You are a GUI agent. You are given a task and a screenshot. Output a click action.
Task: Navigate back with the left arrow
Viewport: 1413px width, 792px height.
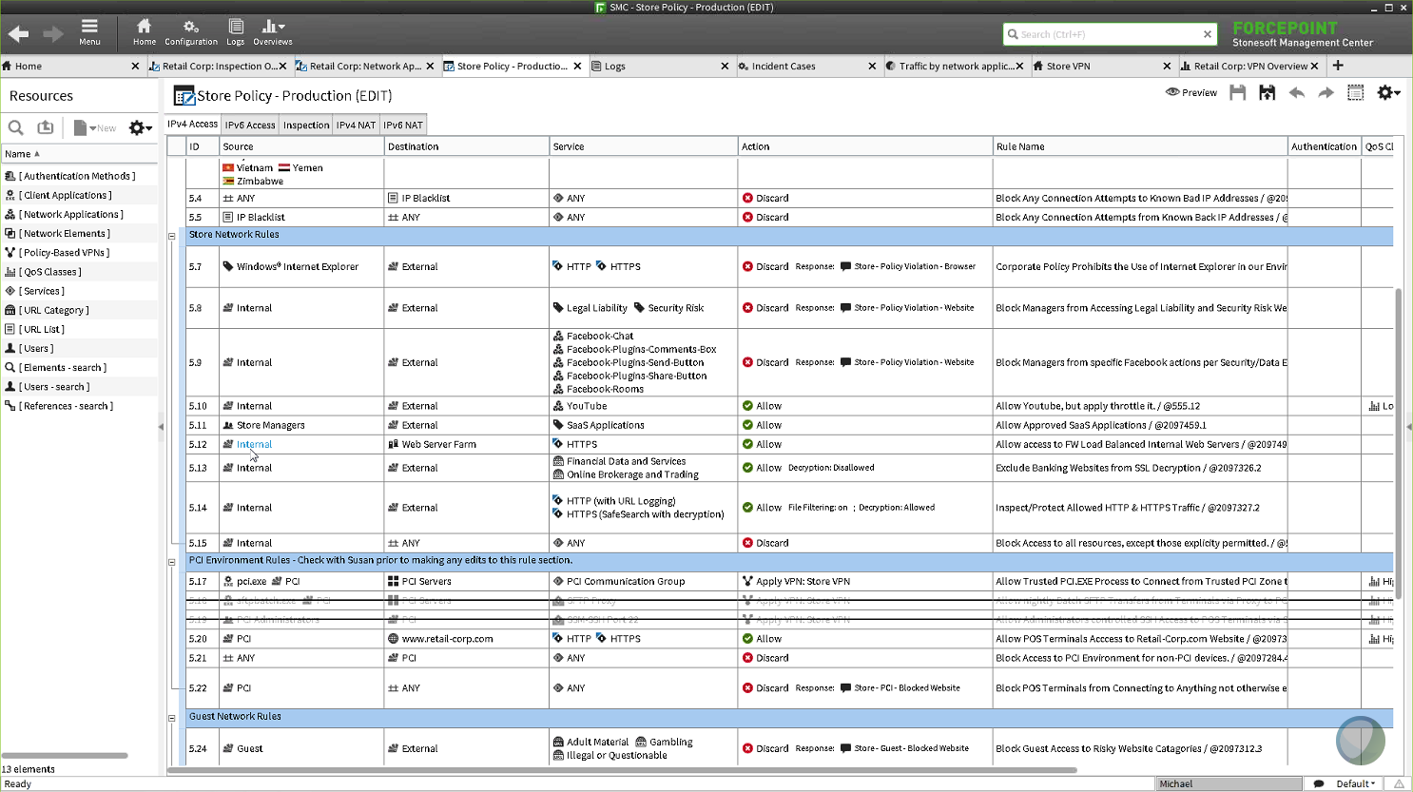18,34
